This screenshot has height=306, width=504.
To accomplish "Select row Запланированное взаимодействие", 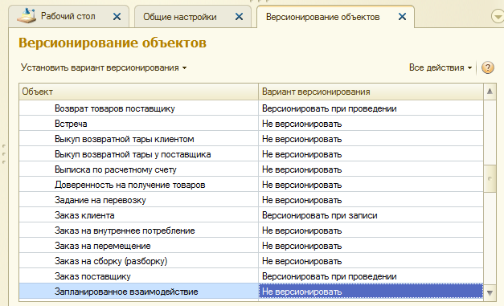I will point(251,292).
